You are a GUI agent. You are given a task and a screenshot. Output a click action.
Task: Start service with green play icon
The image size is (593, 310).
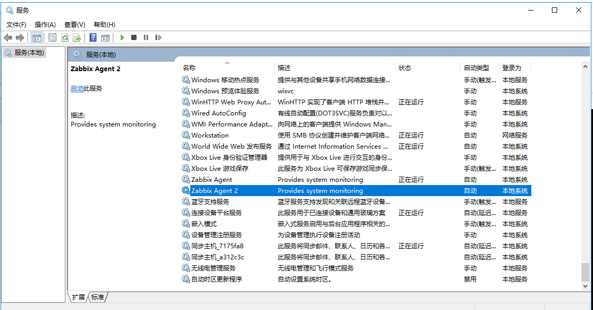click(122, 37)
